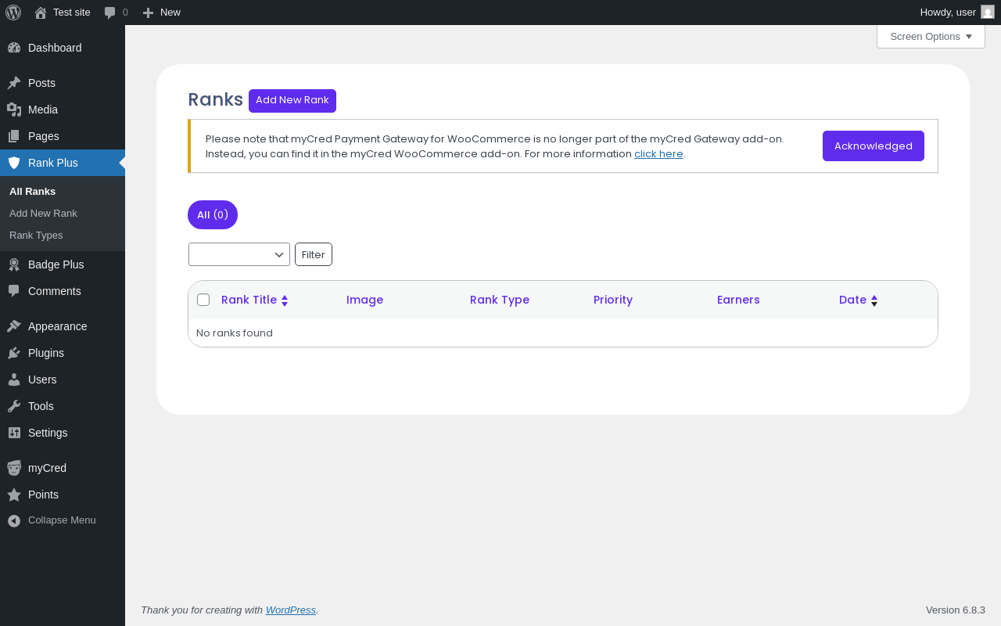Click the user avatar next to Howdy
This screenshot has width=1001, height=626.
click(987, 13)
